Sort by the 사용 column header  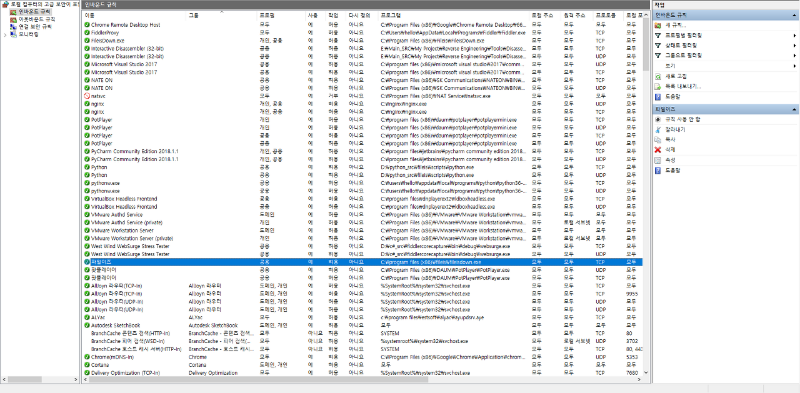coord(316,15)
